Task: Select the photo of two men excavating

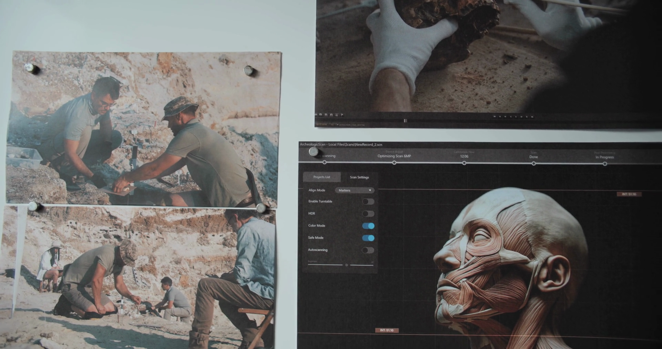Action: 143,129
